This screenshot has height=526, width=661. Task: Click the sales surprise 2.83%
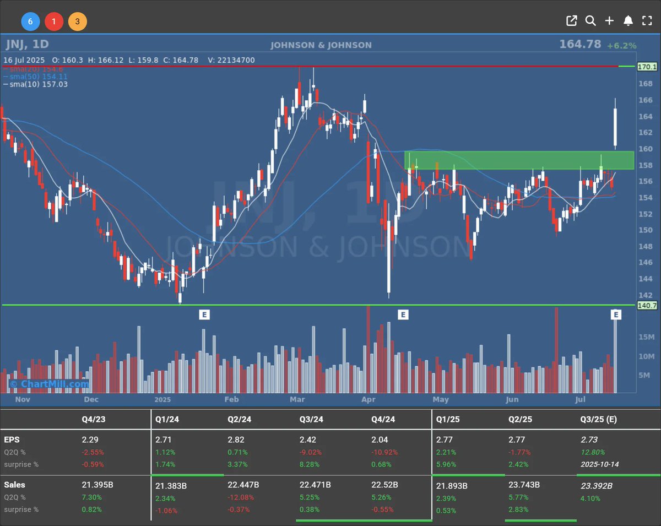518,509
